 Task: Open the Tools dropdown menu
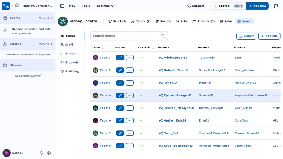tap(88, 6)
